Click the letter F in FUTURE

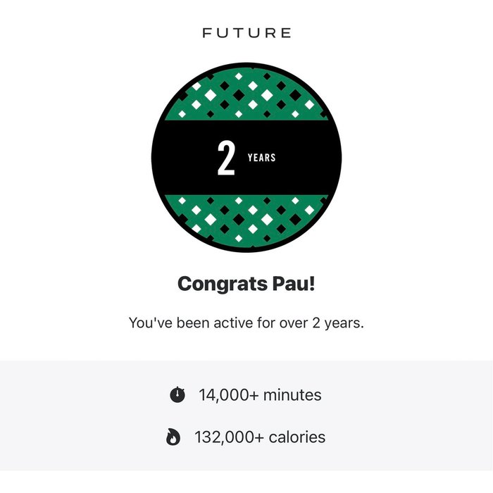pyautogui.click(x=207, y=32)
